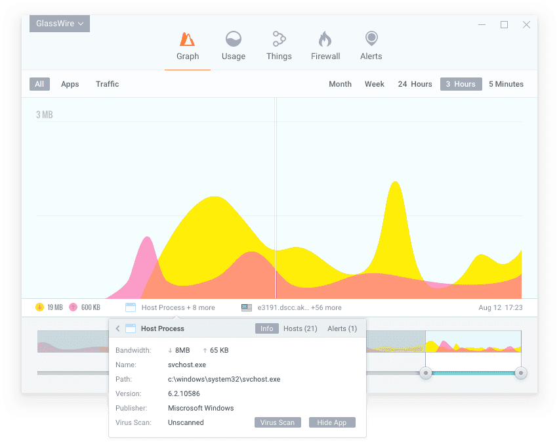Click the Virus Scan button
This screenshot has width=559, height=446.
[x=278, y=422]
